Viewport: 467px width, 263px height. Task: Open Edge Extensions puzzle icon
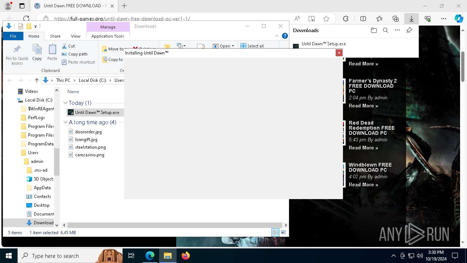pos(346,19)
